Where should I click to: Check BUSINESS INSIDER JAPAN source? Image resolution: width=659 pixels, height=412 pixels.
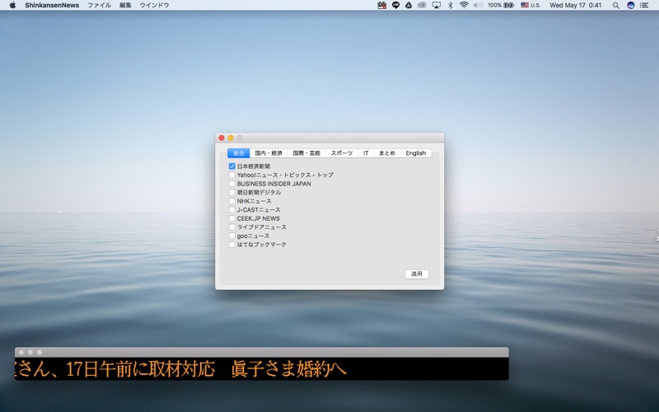pos(232,184)
